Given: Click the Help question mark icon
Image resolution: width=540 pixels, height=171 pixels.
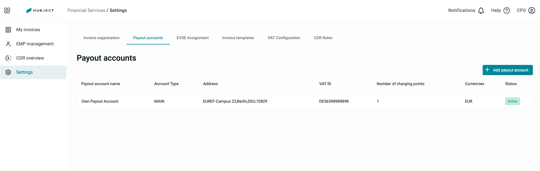Looking at the screenshot, I should (x=507, y=10).
